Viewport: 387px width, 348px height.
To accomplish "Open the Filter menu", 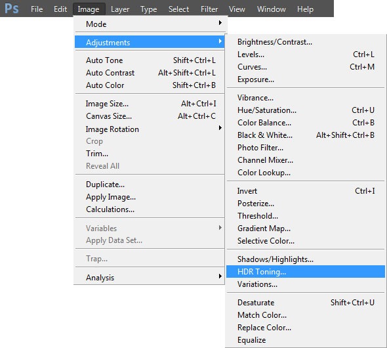I will pos(209,9).
